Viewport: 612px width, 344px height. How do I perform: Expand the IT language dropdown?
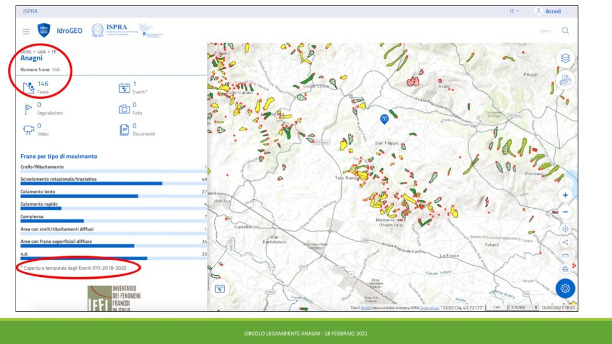point(514,11)
